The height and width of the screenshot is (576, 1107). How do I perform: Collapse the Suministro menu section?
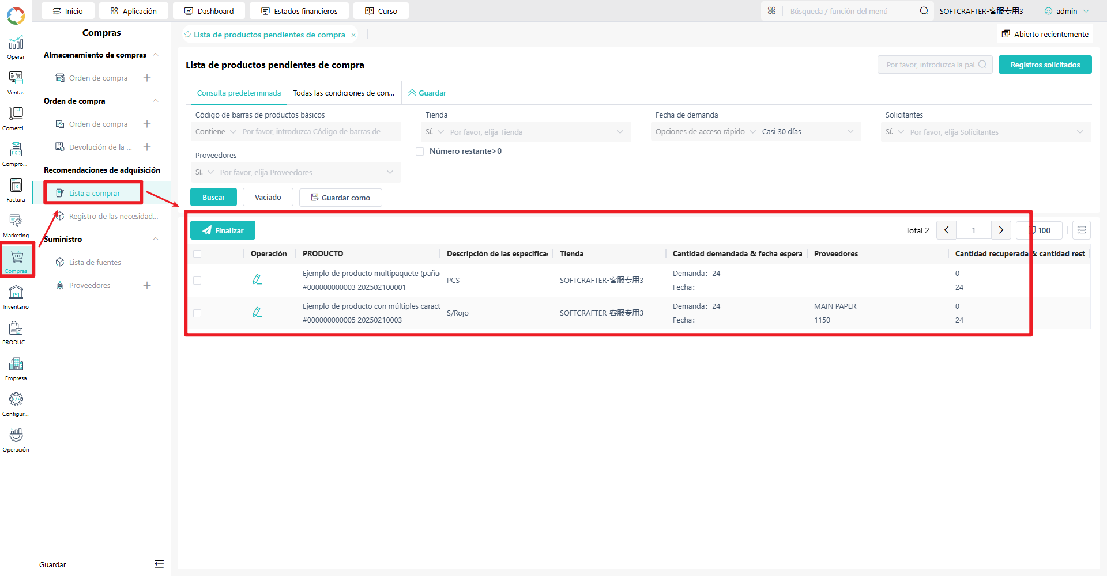click(156, 239)
